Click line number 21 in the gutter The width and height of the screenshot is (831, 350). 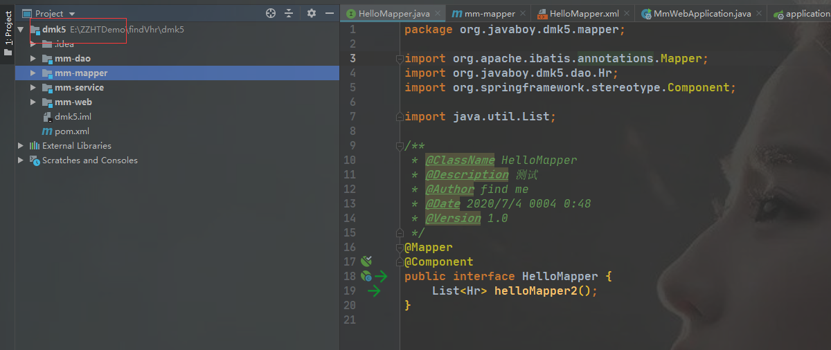349,320
